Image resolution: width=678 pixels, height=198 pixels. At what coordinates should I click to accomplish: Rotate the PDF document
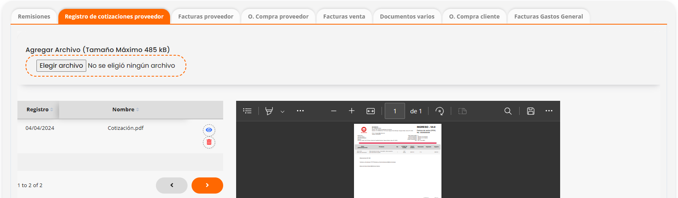pyautogui.click(x=439, y=111)
